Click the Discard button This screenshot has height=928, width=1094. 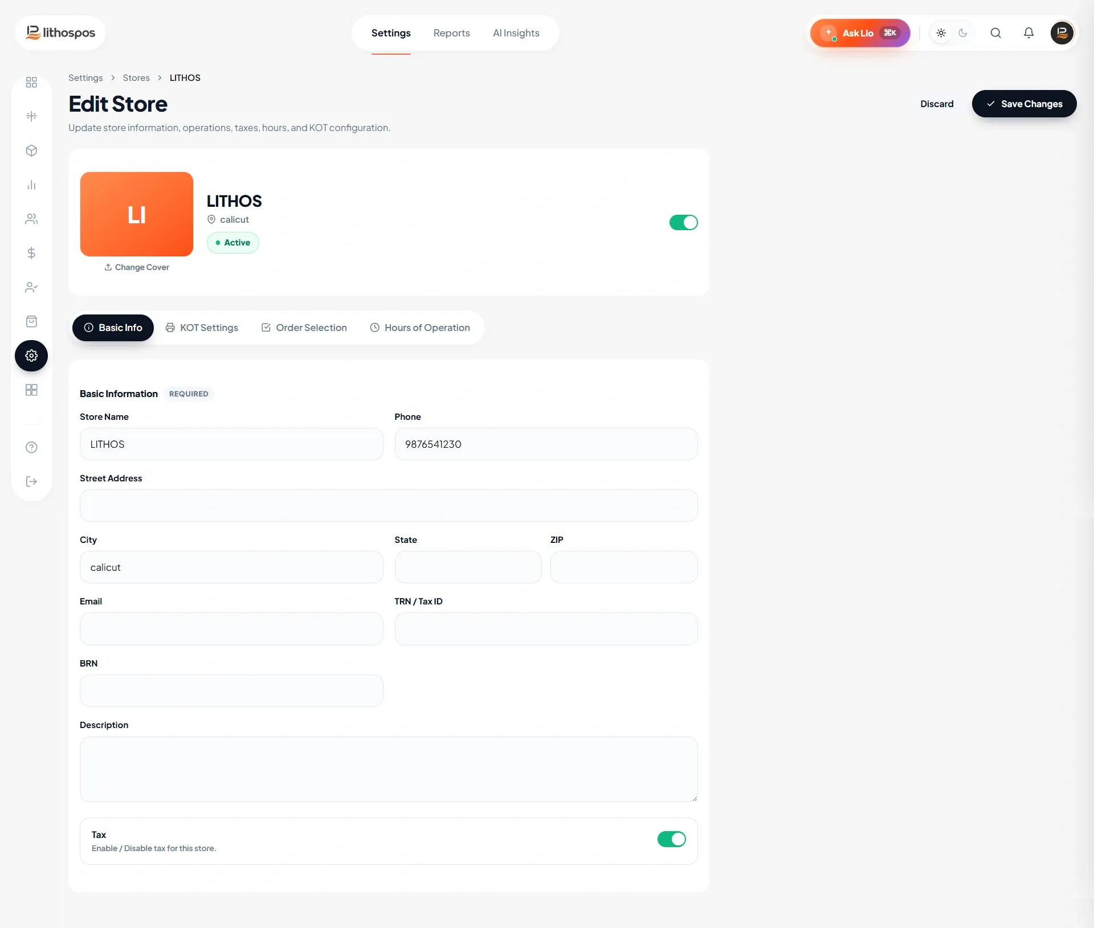tap(937, 104)
